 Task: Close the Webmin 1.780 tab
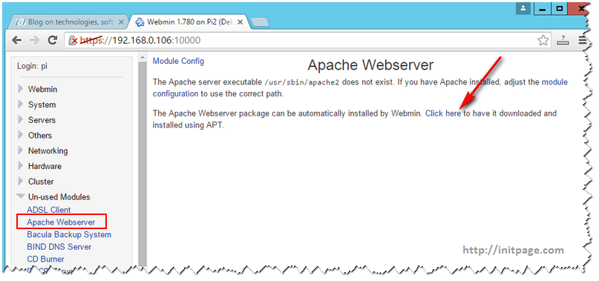tap(240, 22)
